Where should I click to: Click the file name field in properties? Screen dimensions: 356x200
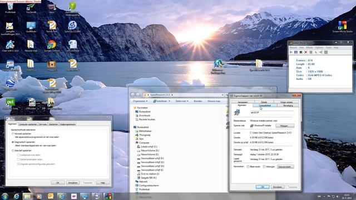(x=272, y=112)
